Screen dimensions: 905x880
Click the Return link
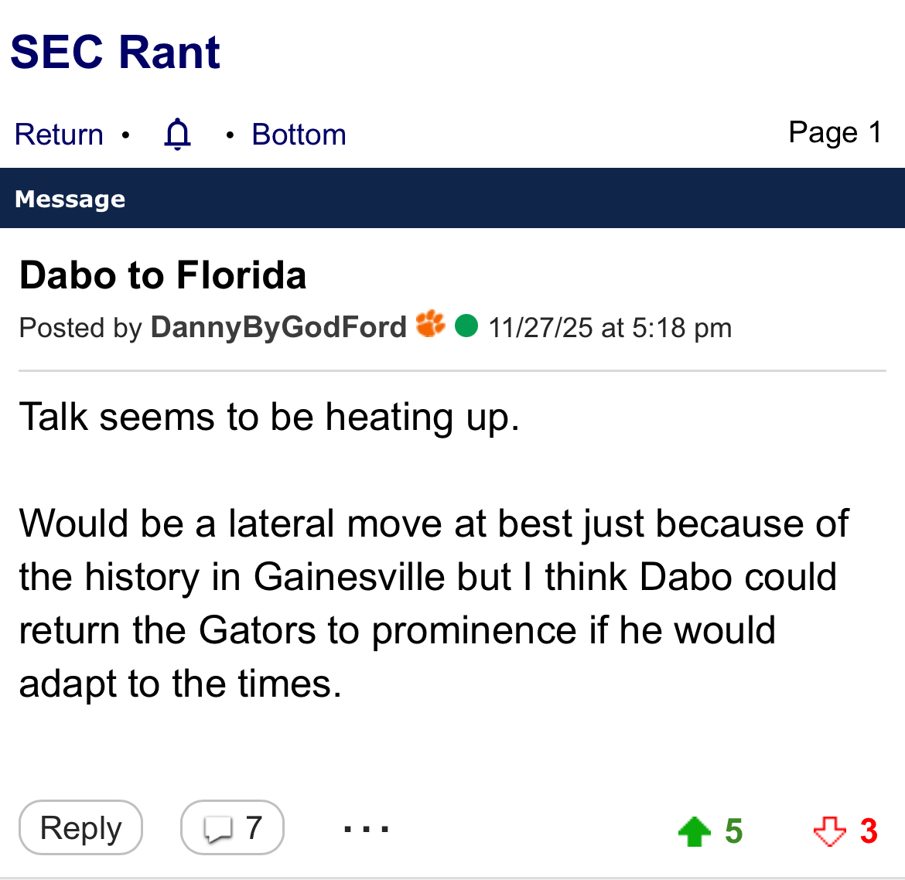click(59, 135)
